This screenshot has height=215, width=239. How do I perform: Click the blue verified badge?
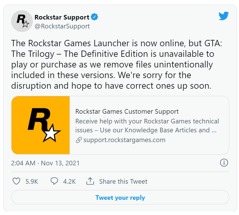[x=95, y=17]
